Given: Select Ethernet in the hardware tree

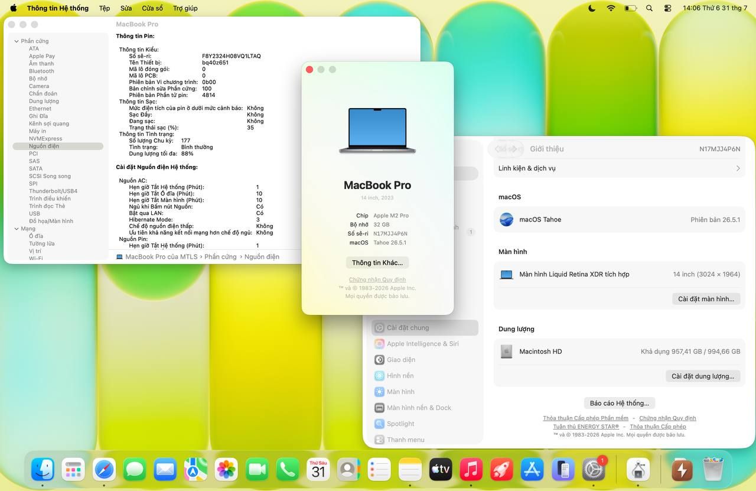Looking at the screenshot, I should tap(40, 109).
